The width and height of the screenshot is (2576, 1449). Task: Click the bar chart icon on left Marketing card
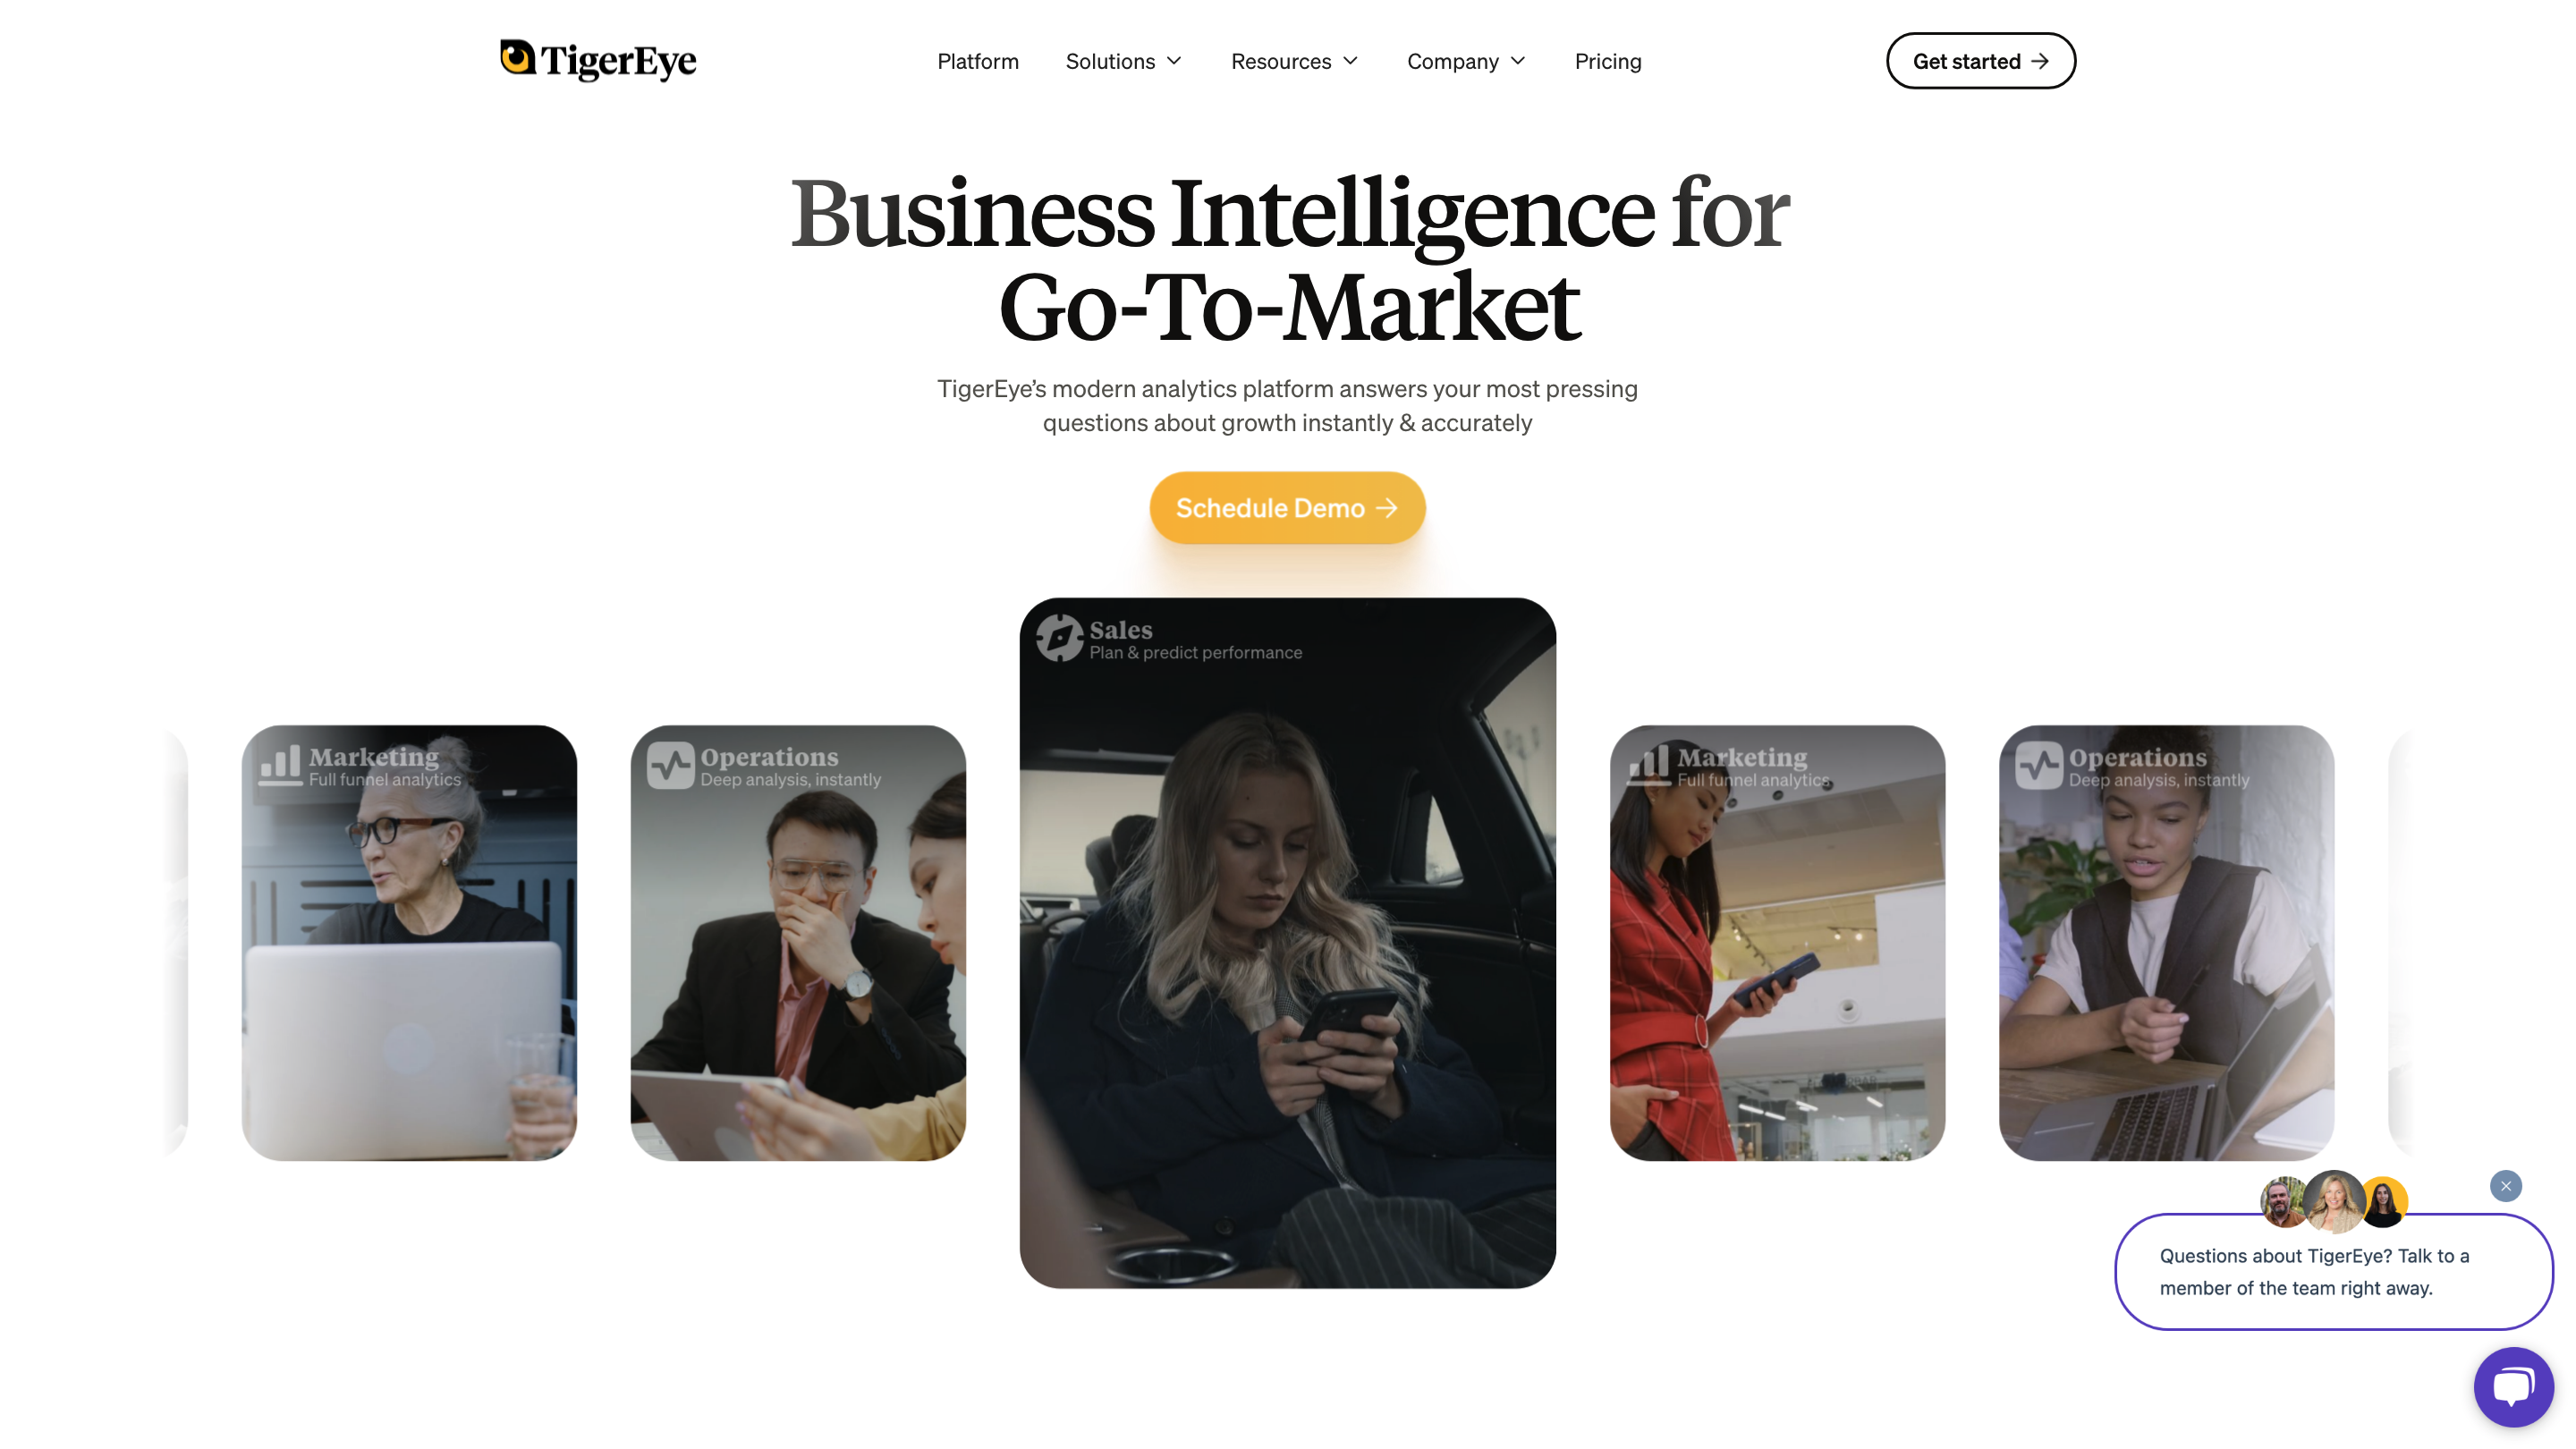point(280,765)
